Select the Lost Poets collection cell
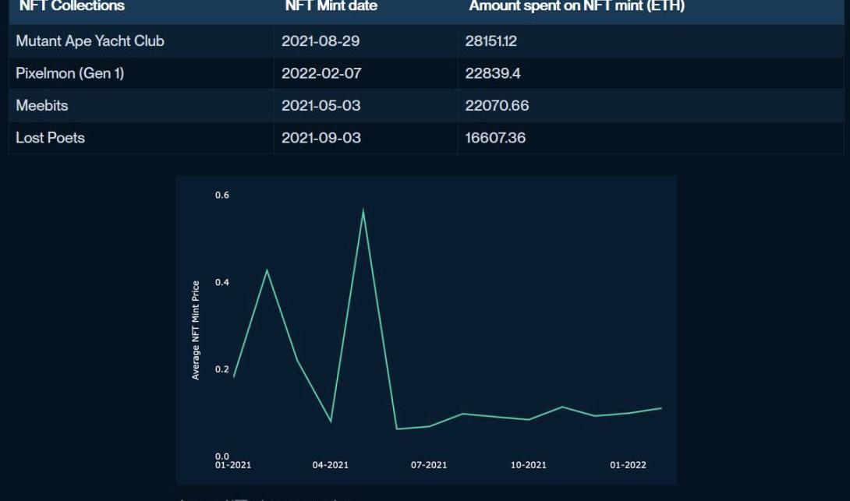Image resolution: width=850 pixels, height=501 pixels. tap(51, 138)
